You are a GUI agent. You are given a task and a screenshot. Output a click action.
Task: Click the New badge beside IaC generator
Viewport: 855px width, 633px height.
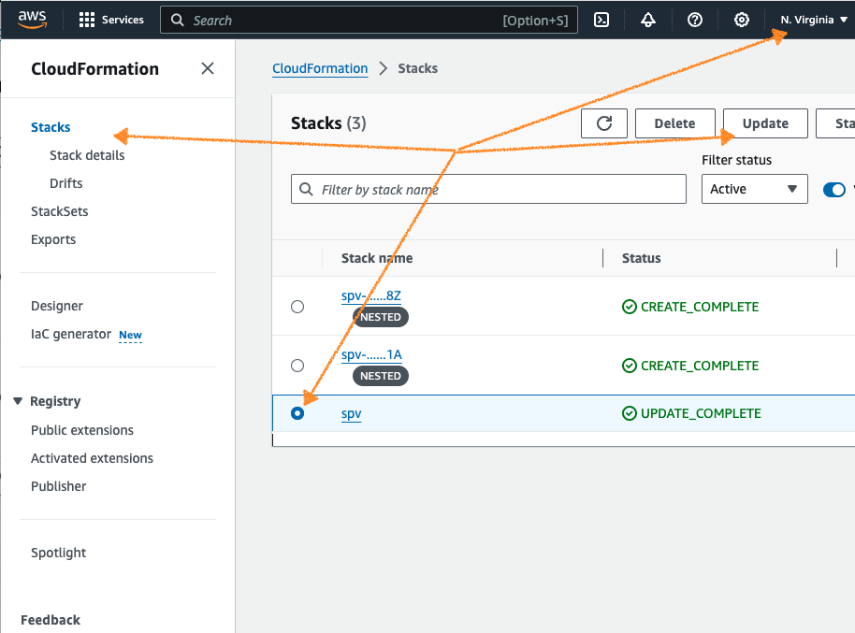tap(130, 335)
